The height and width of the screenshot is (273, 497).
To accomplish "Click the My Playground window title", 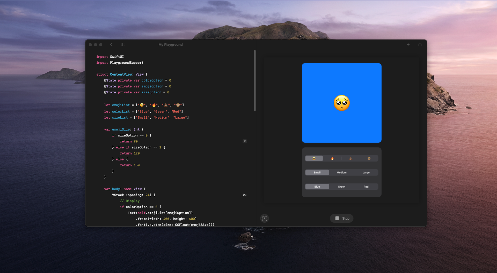I will click(170, 44).
